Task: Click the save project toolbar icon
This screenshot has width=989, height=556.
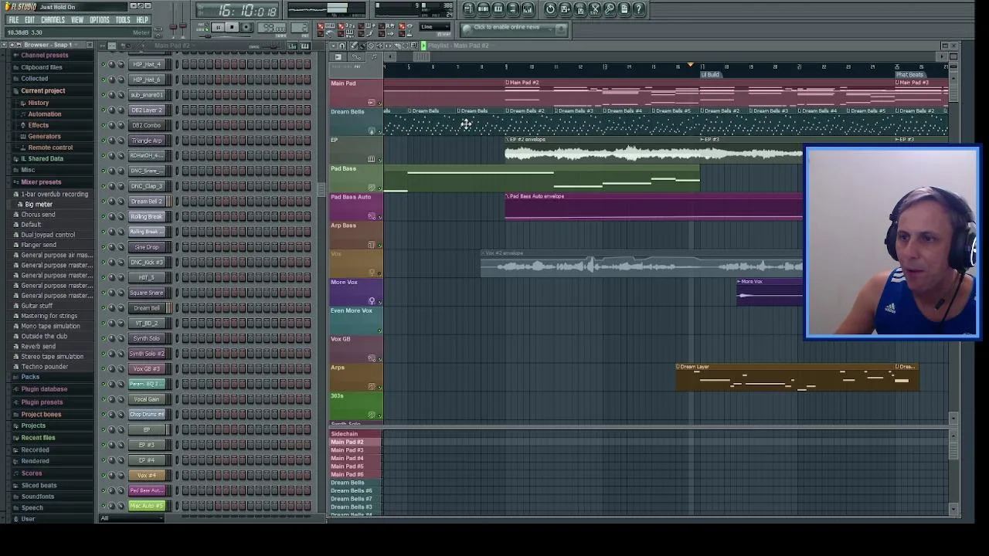Action: pyautogui.click(x=565, y=9)
